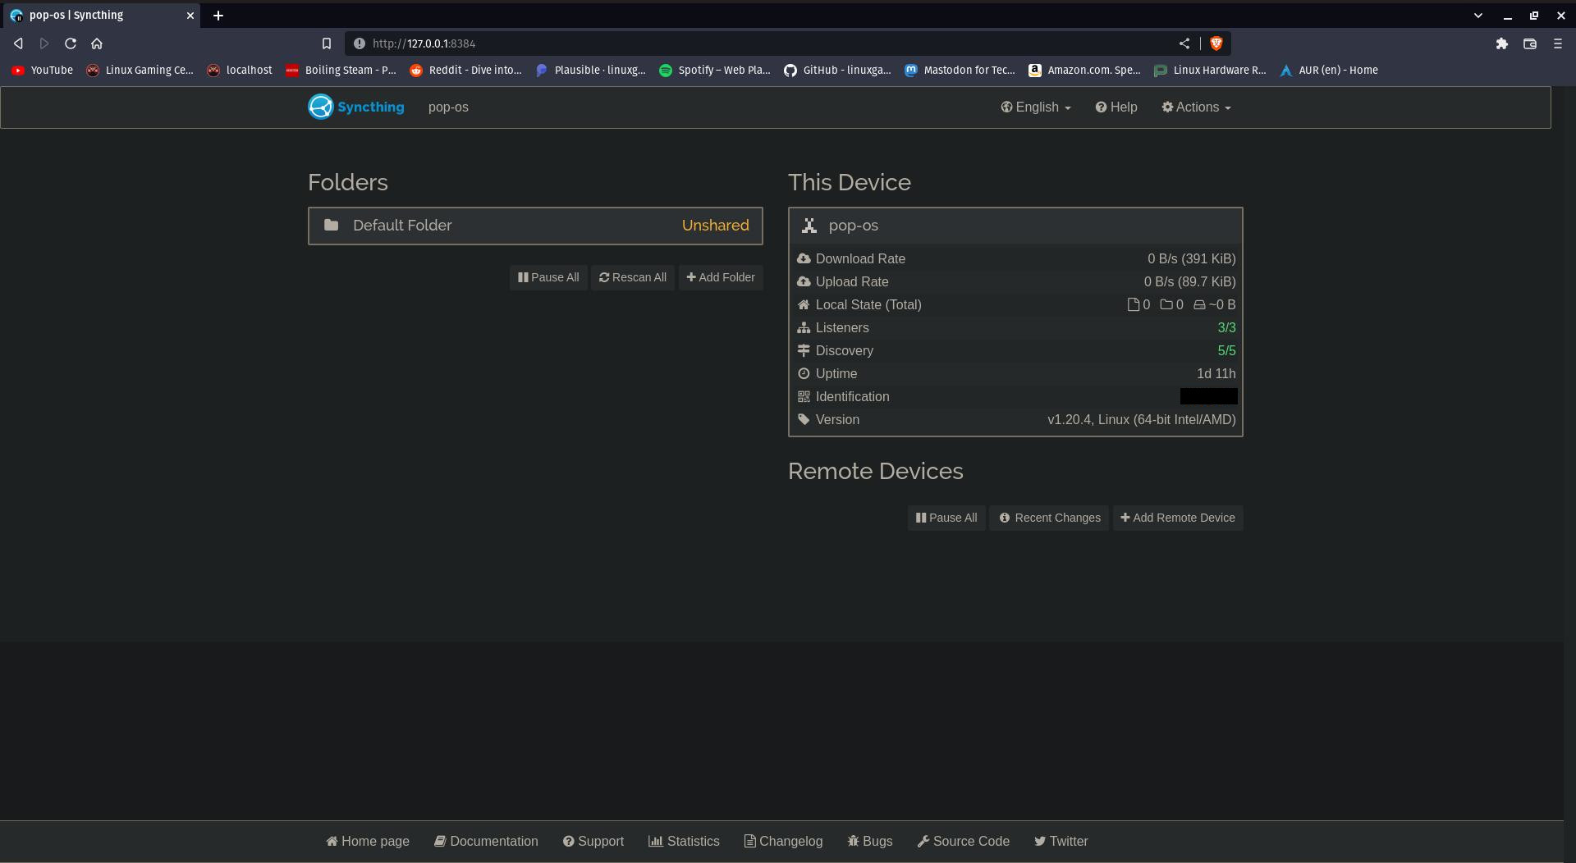Click the share icon in address bar

(x=1184, y=43)
